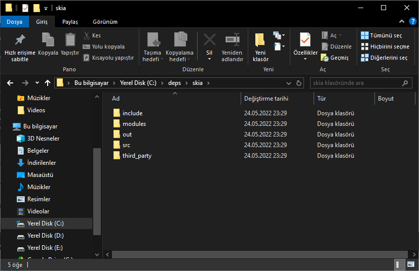419x271 pixels.
Task: Open Resimler in the navigation pane
Action: (39, 199)
